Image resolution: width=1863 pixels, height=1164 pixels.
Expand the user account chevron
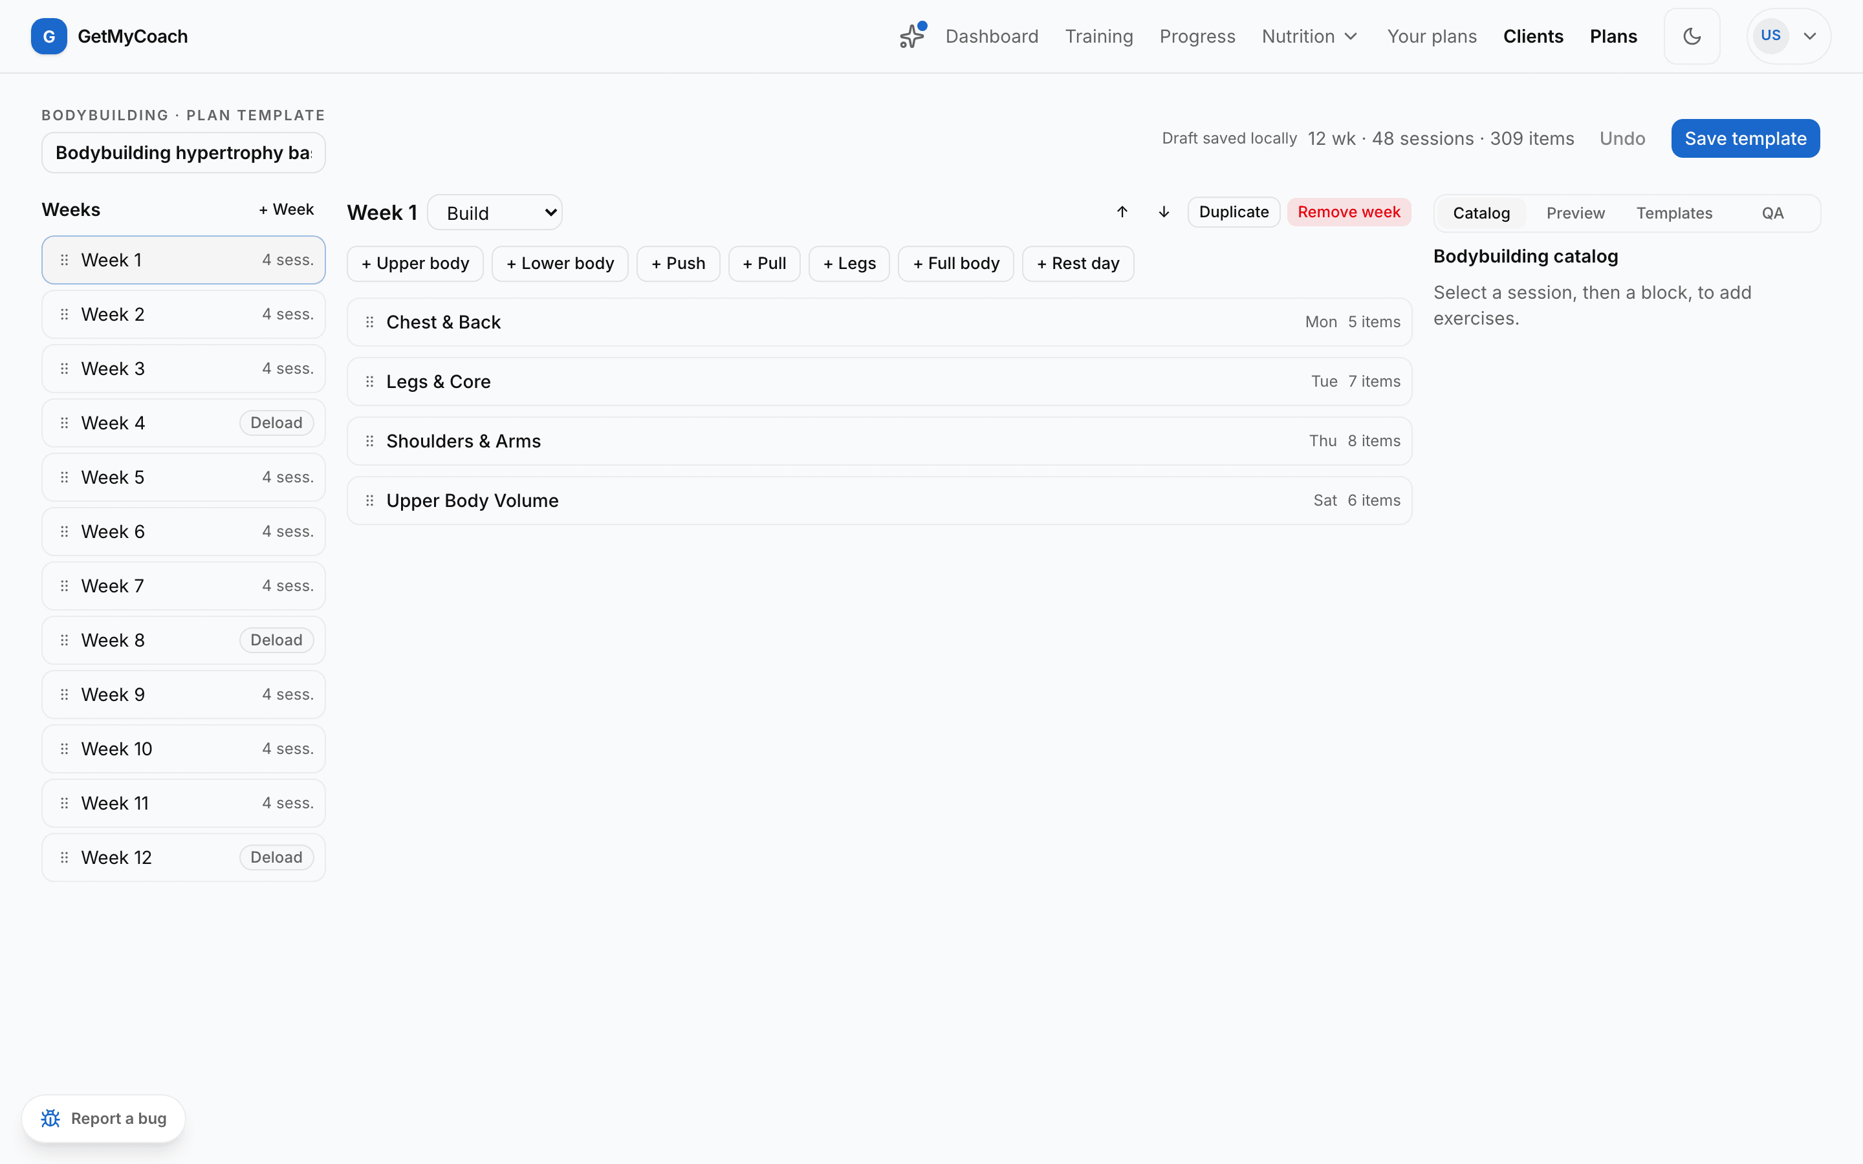tap(1811, 36)
